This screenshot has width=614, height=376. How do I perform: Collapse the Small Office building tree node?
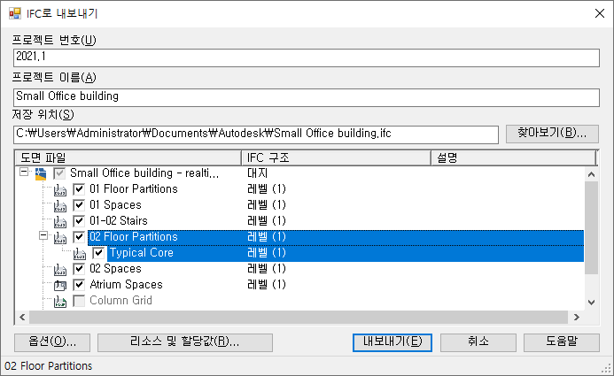point(23,173)
